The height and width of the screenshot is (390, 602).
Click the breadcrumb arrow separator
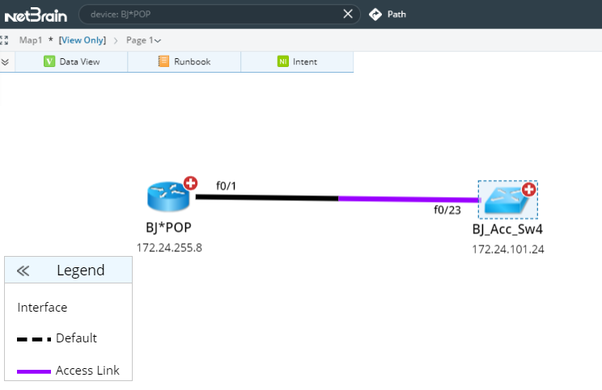coord(116,40)
